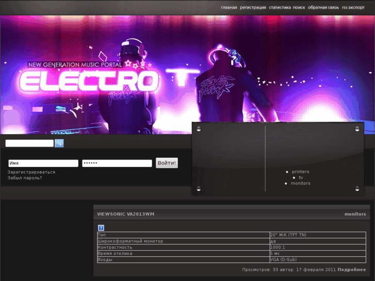Click the rss экспорт menu link
Viewport: 375px width, 281px height.
click(x=353, y=8)
